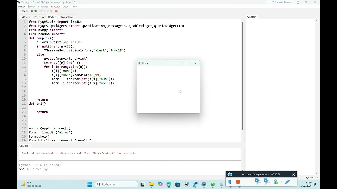The image size is (337, 189).
Task: Click the Open file folder icon
Action: pyautogui.click(x=23, y=11)
